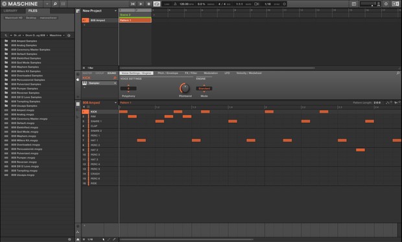Select the Scene 2 slot
402x242 pixels.
135,15
